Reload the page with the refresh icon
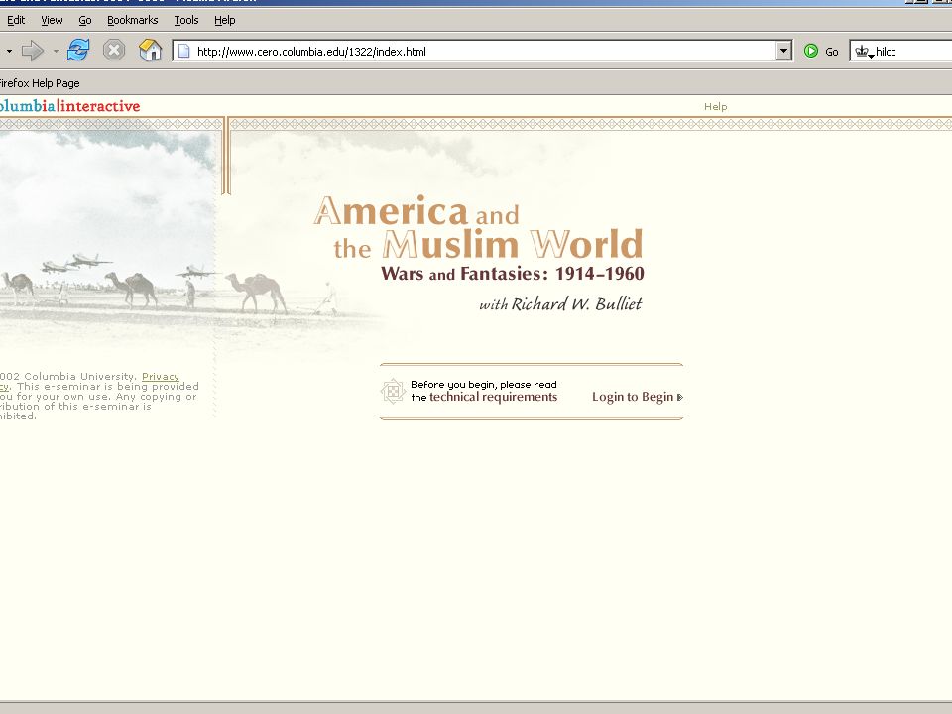 (x=78, y=51)
